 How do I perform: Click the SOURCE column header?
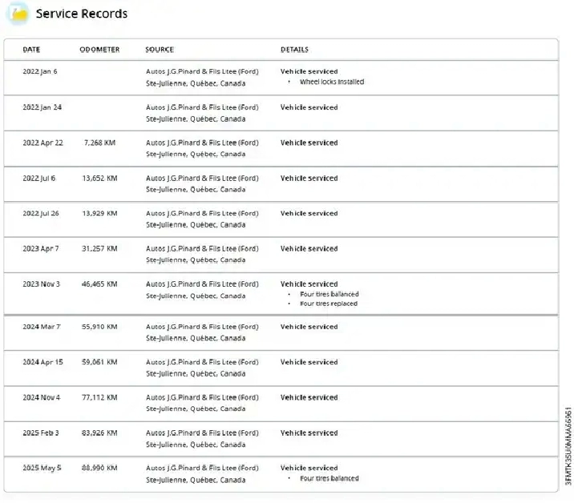click(160, 50)
